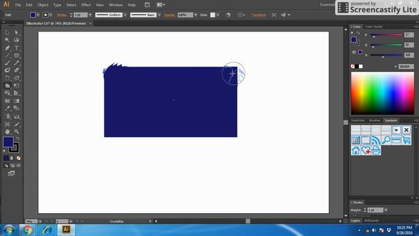Open the Stroke panel Weight dropdown

(386, 210)
